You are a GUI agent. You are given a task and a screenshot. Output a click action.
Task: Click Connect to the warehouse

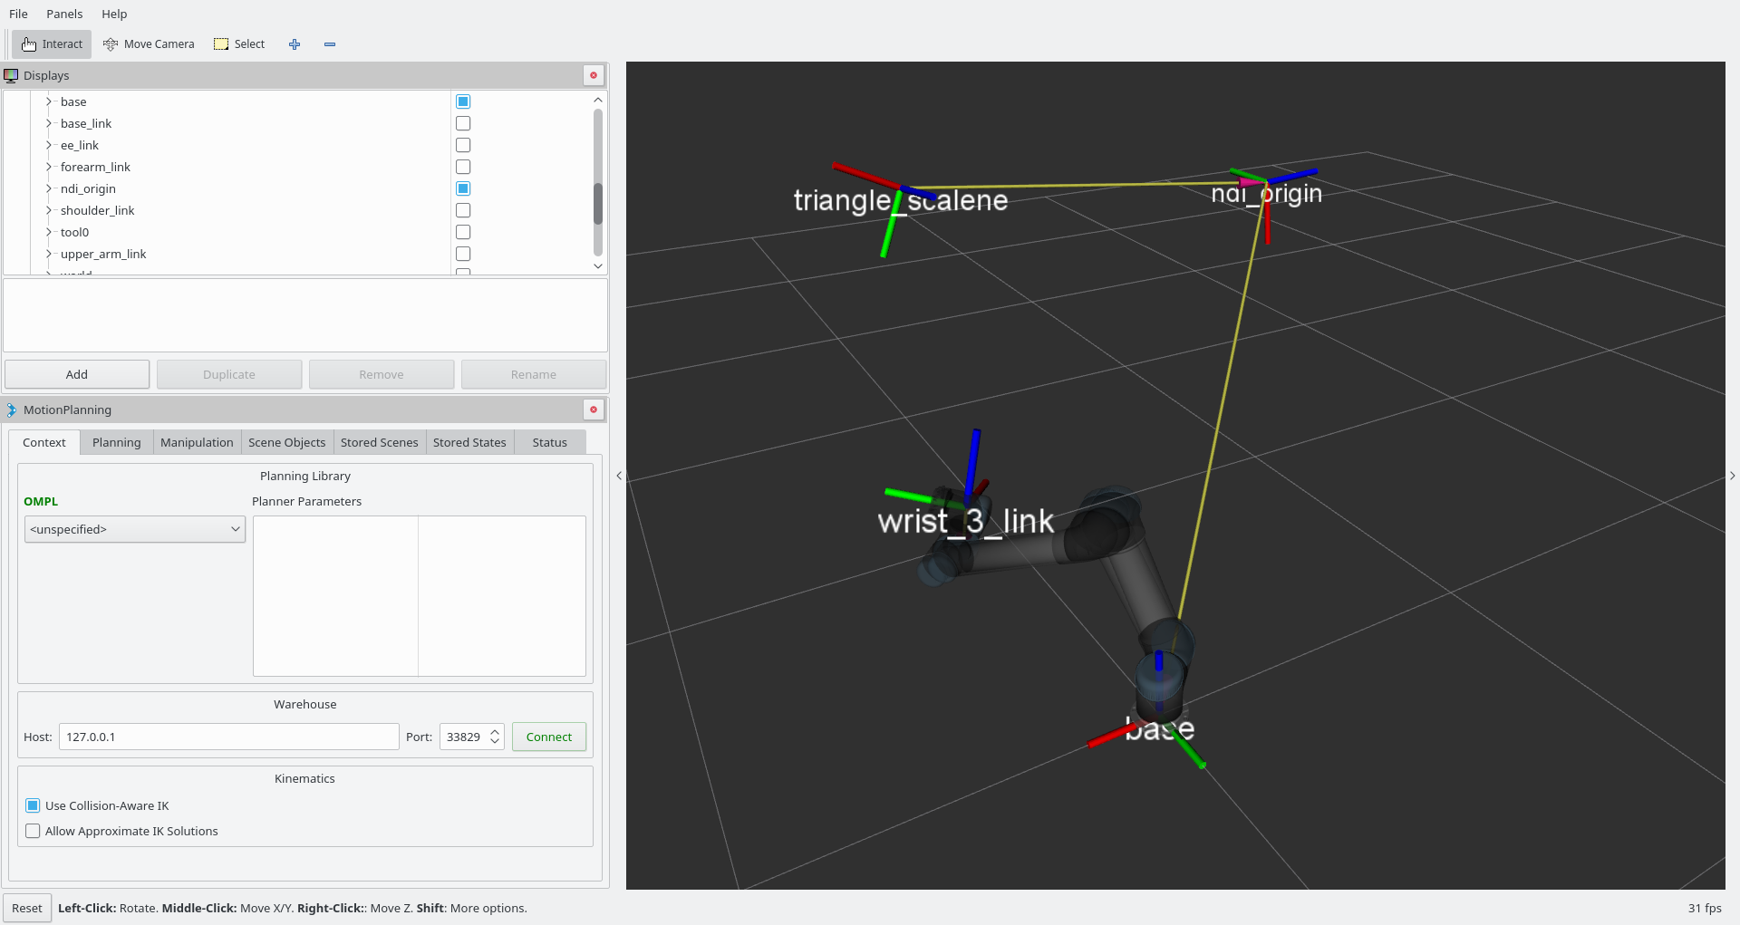click(x=549, y=737)
